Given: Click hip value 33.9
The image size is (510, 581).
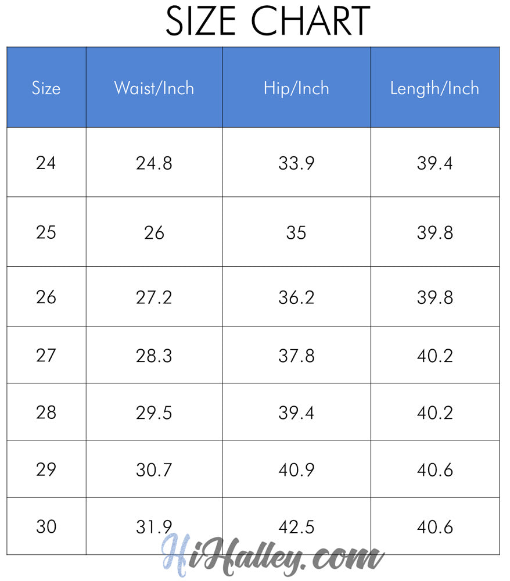Looking at the screenshot, I should (296, 163).
